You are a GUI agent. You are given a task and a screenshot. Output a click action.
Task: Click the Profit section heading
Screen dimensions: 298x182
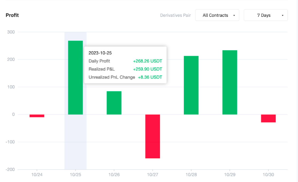12,15
